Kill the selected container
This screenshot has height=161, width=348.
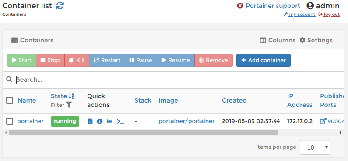click(77, 60)
